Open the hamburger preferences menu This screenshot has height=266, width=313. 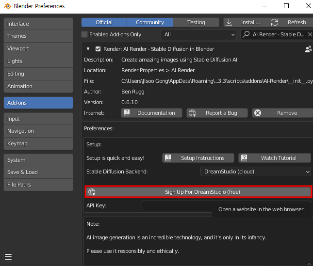click(8, 257)
